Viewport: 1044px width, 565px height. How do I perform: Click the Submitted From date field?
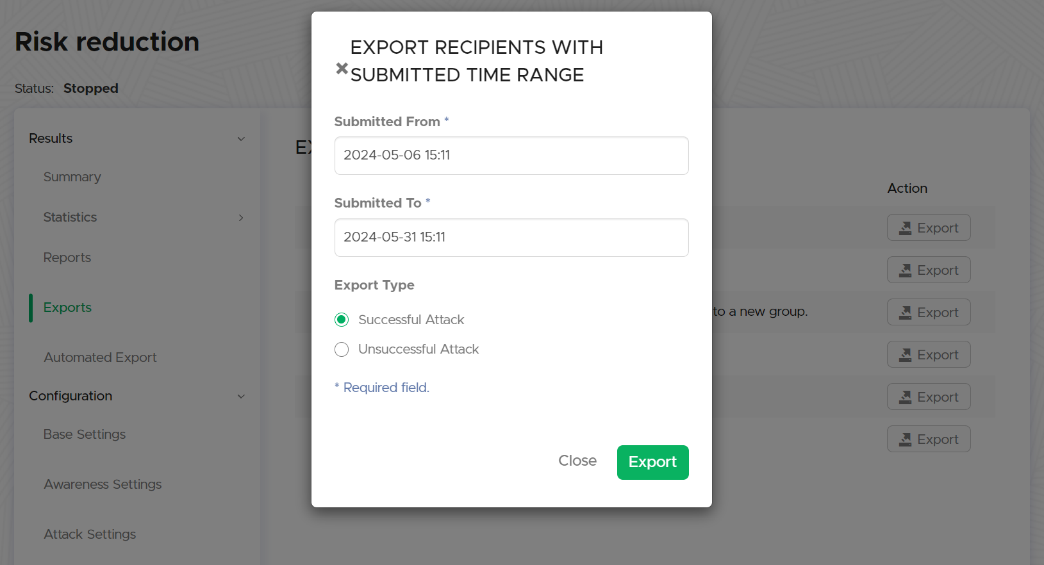click(511, 155)
